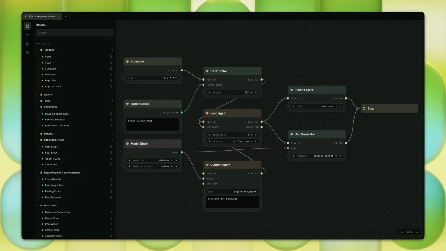Click the Stop node on canvas
The image size is (446, 251).
pyautogui.click(x=389, y=109)
